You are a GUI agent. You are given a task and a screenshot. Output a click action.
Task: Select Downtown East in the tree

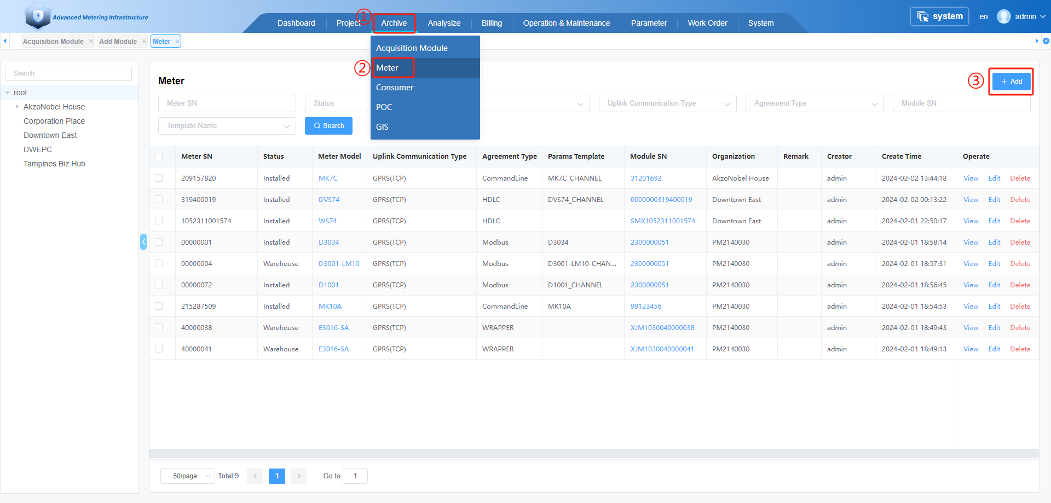[50, 135]
